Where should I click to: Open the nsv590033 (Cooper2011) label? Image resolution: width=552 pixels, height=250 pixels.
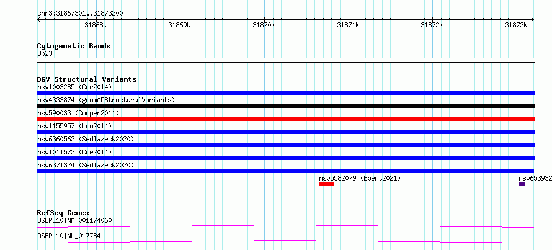78,113
